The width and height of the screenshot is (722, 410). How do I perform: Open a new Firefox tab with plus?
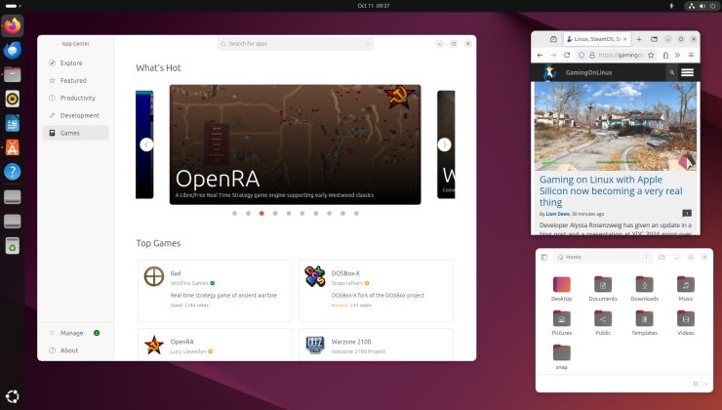[x=639, y=39]
